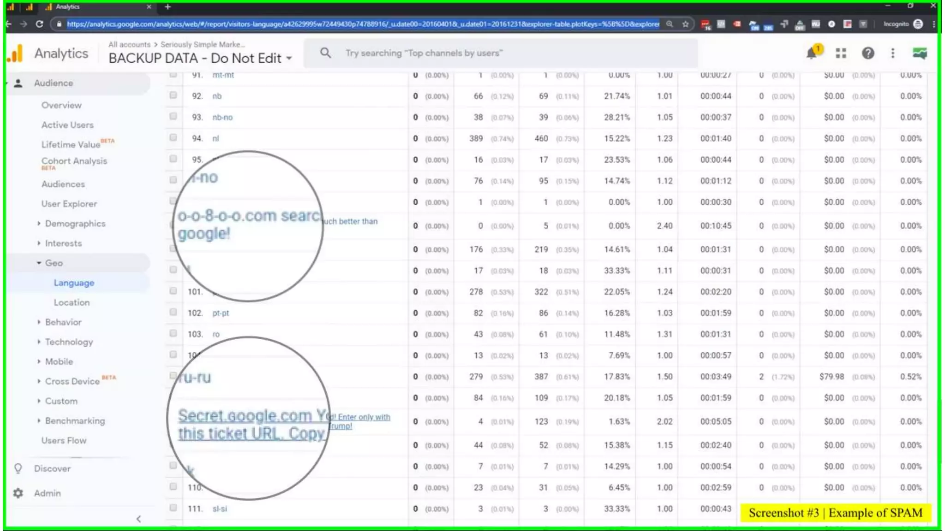Open the three-dot more options menu
945x531 pixels.
[x=893, y=53]
